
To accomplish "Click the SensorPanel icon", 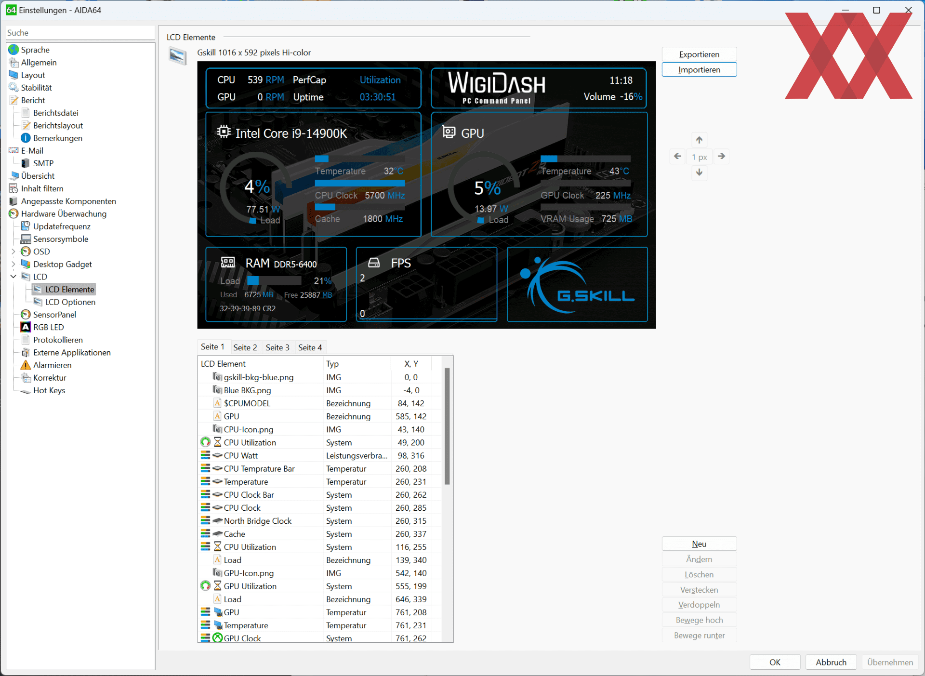I will 26,315.
